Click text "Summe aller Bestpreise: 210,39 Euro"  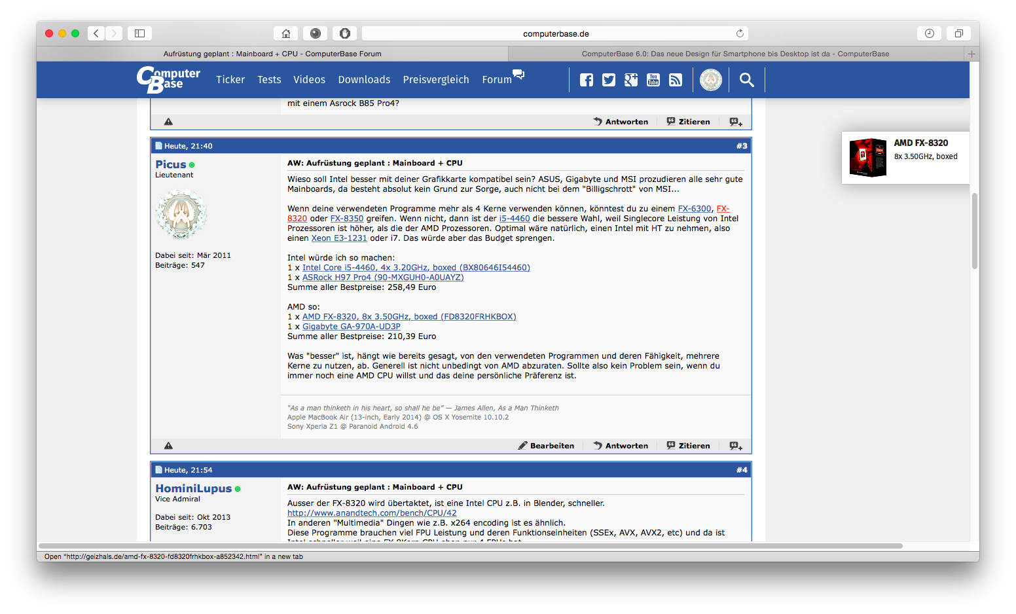coord(361,336)
